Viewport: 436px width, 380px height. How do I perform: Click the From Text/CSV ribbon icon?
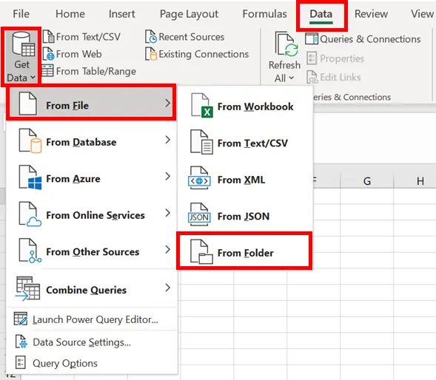point(48,37)
